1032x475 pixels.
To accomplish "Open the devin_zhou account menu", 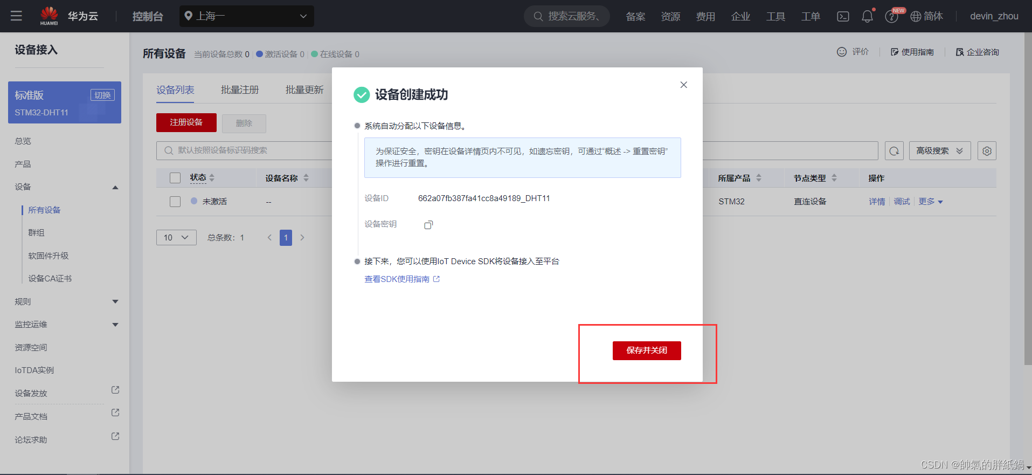I will tap(994, 16).
